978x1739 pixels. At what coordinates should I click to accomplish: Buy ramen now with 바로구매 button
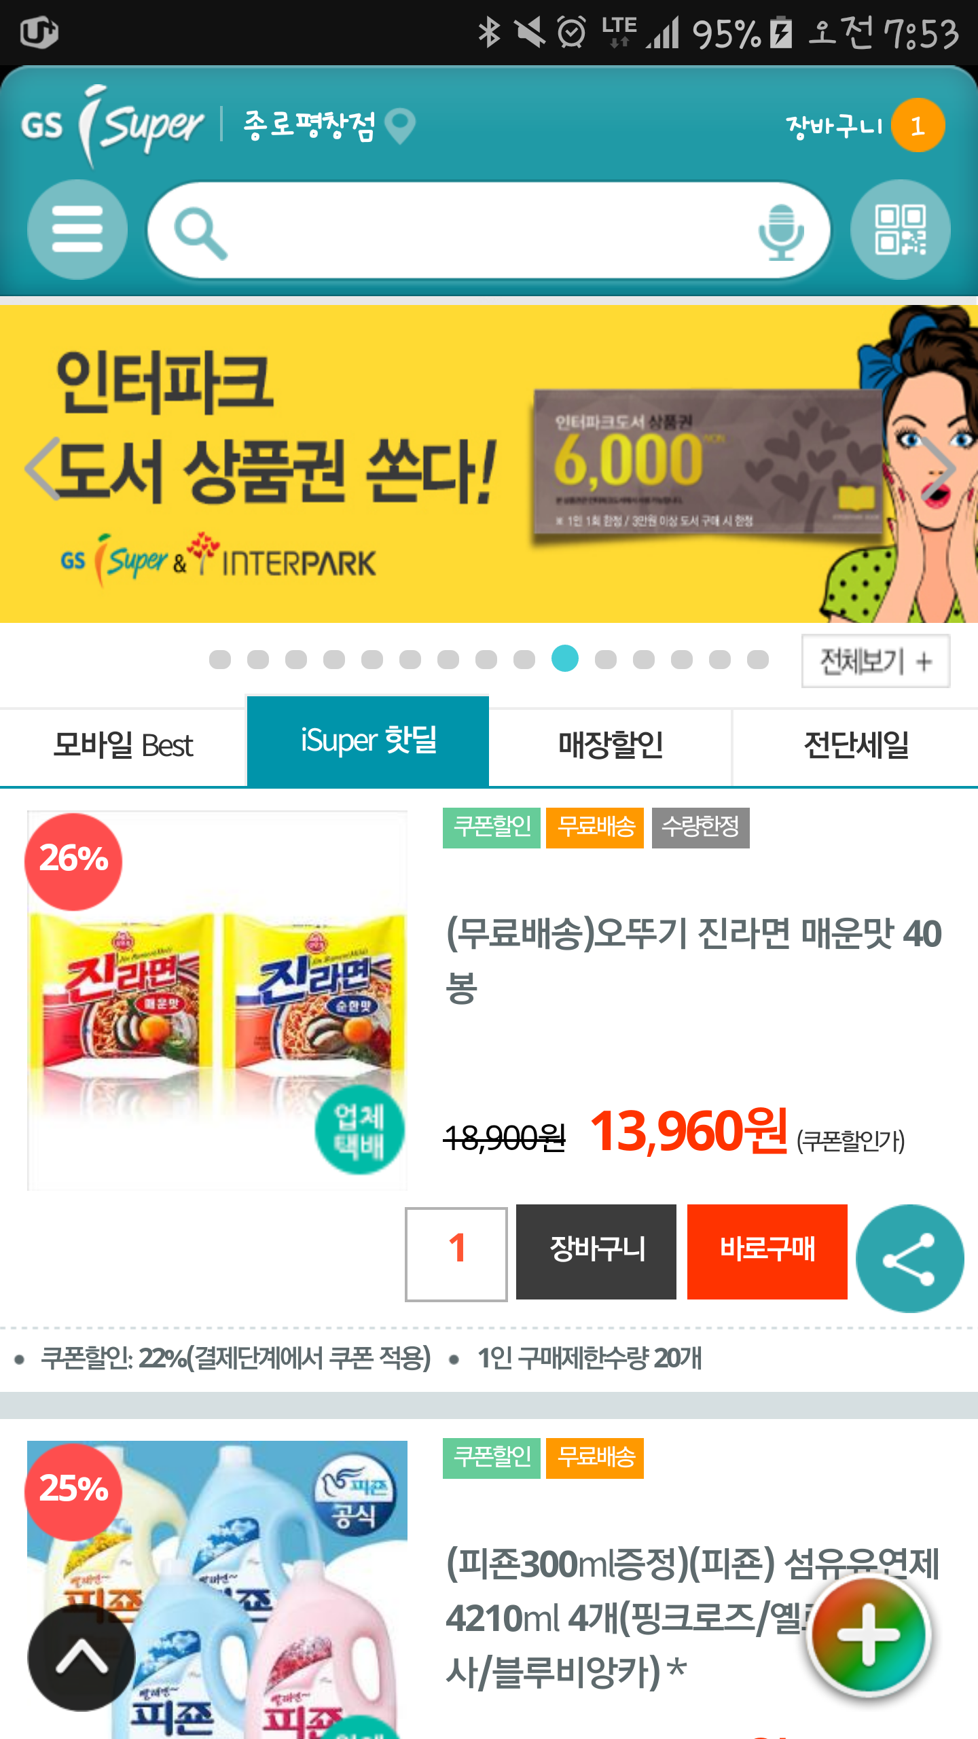(767, 1251)
